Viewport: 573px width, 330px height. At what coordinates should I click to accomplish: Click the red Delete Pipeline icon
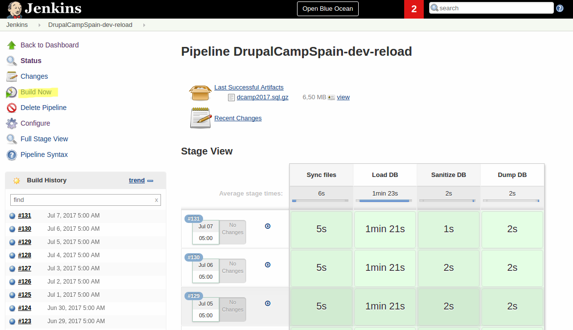pos(12,108)
